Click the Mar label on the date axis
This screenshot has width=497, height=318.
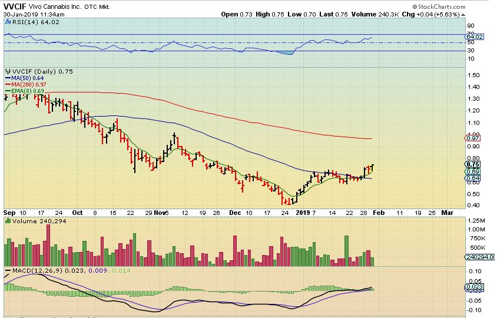pos(447,213)
